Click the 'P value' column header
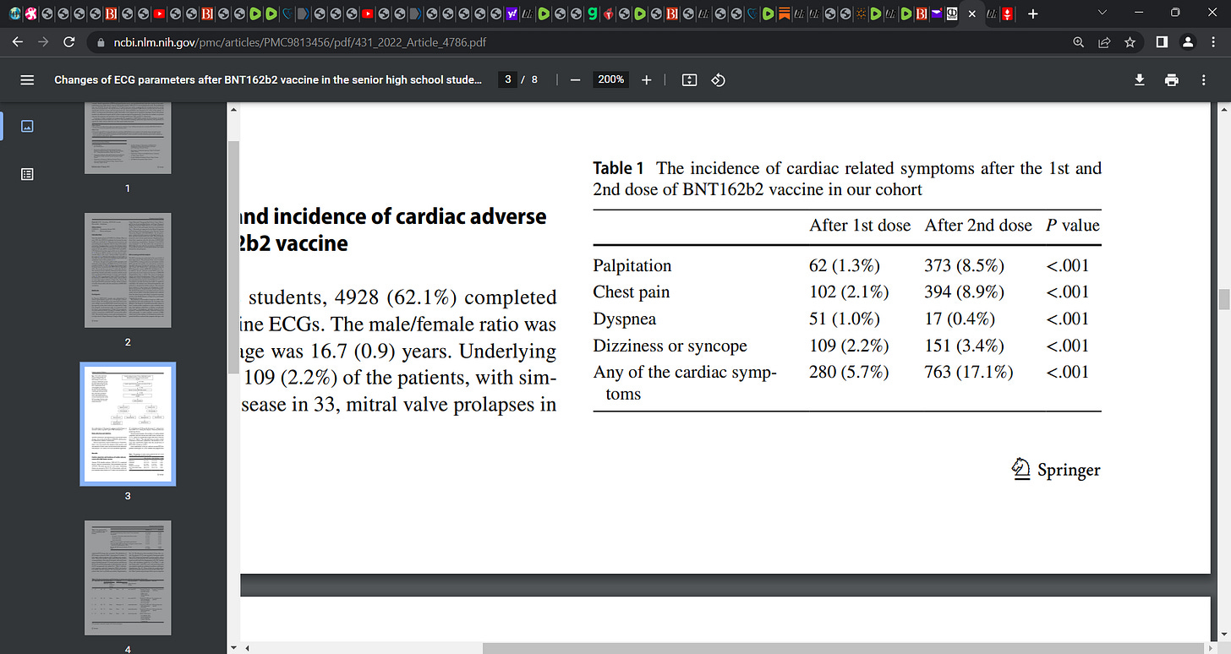 tap(1073, 226)
